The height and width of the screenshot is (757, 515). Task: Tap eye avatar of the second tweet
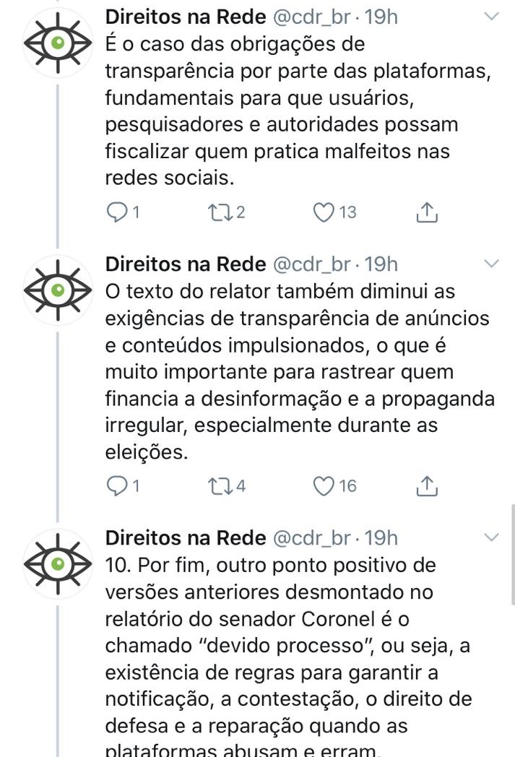(x=59, y=290)
